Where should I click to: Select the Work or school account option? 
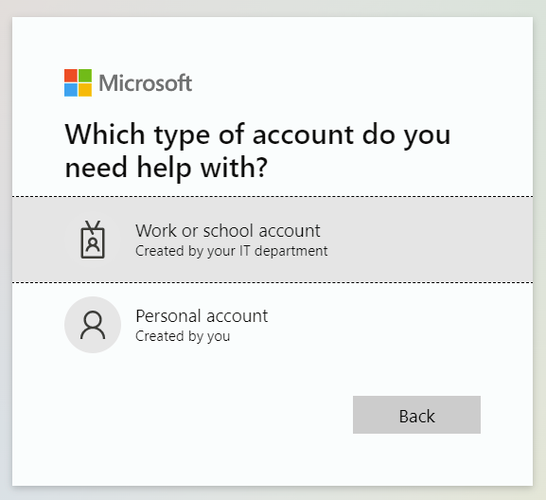[273, 240]
